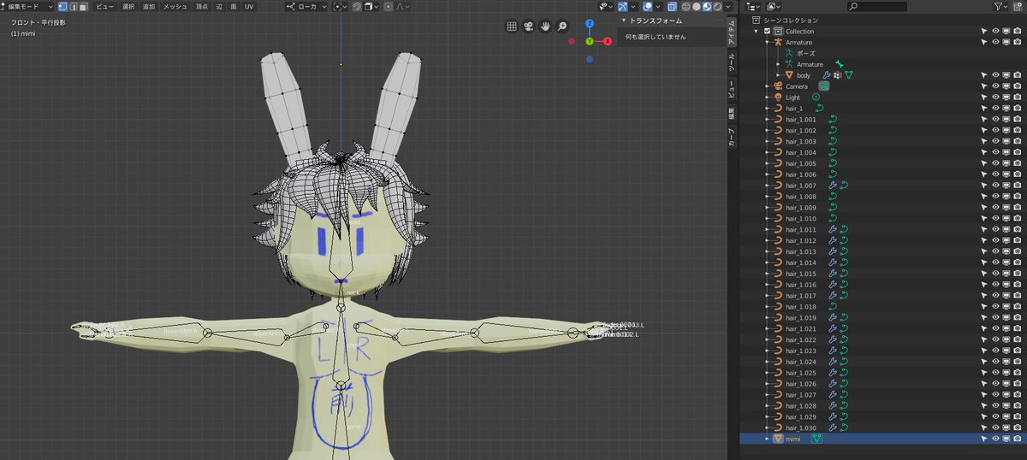Click the blue Z axis gizmo

(590, 24)
